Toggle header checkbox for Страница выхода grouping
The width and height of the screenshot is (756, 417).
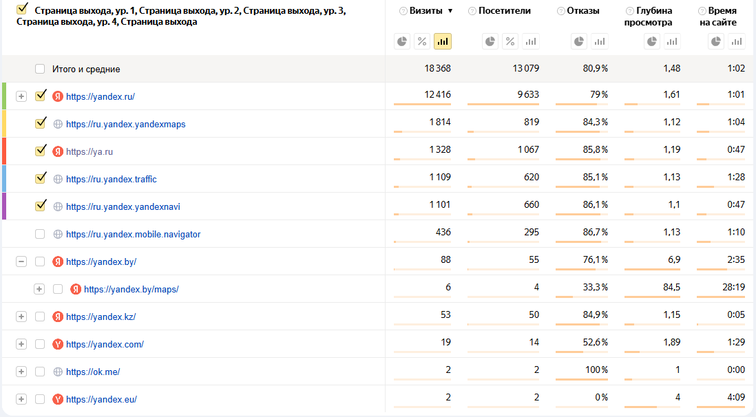[22, 9]
